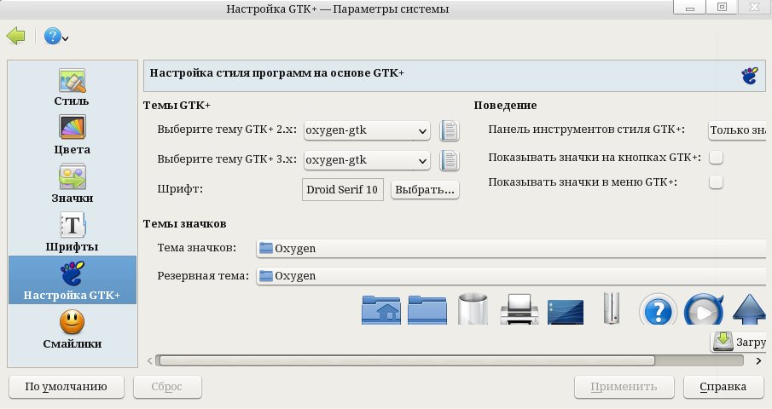Click the home folder preview icon
The image size is (772, 409).
(x=382, y=308)
